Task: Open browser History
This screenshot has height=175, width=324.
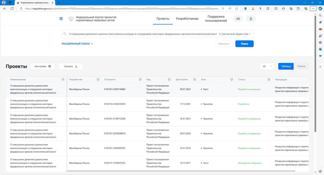Action: click(x=298, y=8)
